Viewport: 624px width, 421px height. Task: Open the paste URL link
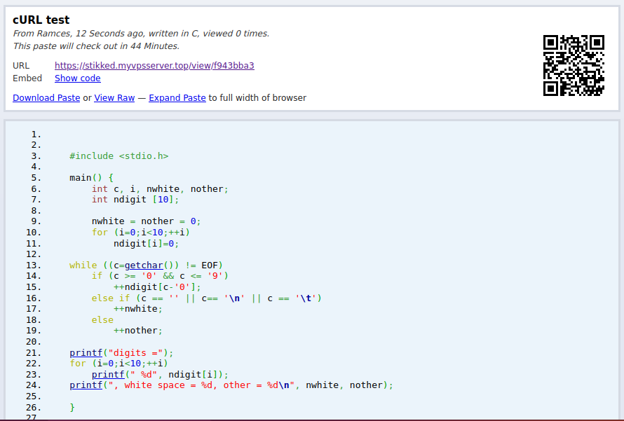[x=154, y=65]
